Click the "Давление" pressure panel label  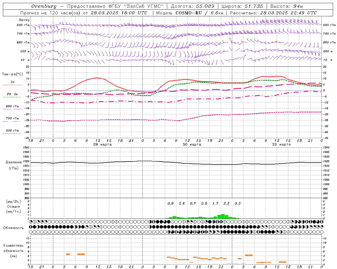(x=14, y=162)
